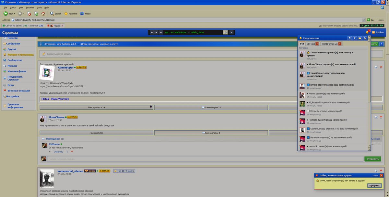This screenshot has width=389, height=197.
Task: Expand the arrow left of Ответить
Action: 50,152
